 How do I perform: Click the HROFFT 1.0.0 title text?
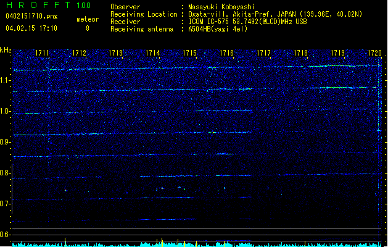(49, 5)
